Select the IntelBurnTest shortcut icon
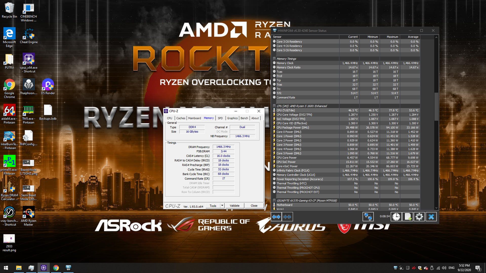486x273 pixels. coord(9,140)
